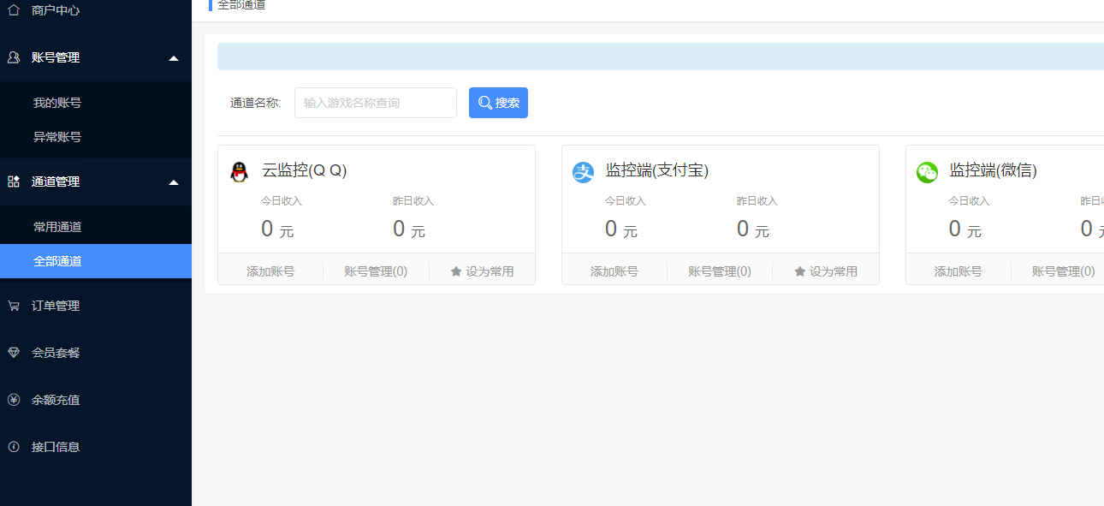This screenshot has width=1104, height=506.
Task: Click the QQ penguin icon on 云监控 card
Action: (x=240, y=172)
